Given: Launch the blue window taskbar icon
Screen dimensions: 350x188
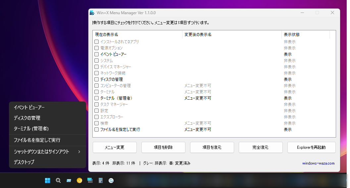Looking at the screenshot, I should click(69, 181).
